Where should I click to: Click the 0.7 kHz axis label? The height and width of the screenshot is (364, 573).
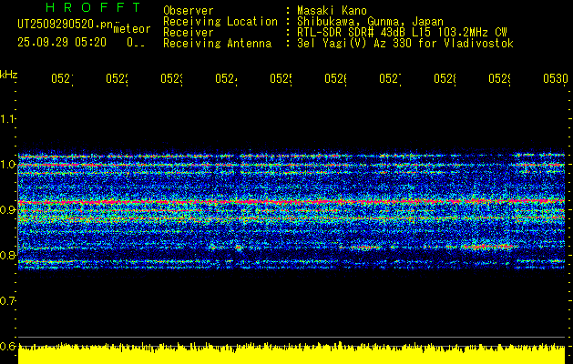(7, 300)
